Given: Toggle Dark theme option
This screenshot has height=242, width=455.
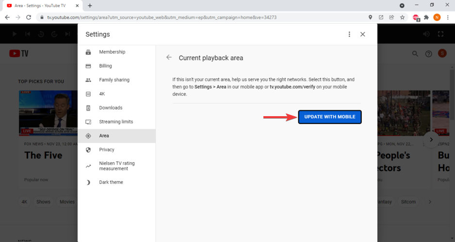Looking at the screenshot, I should tap(111, 182).
